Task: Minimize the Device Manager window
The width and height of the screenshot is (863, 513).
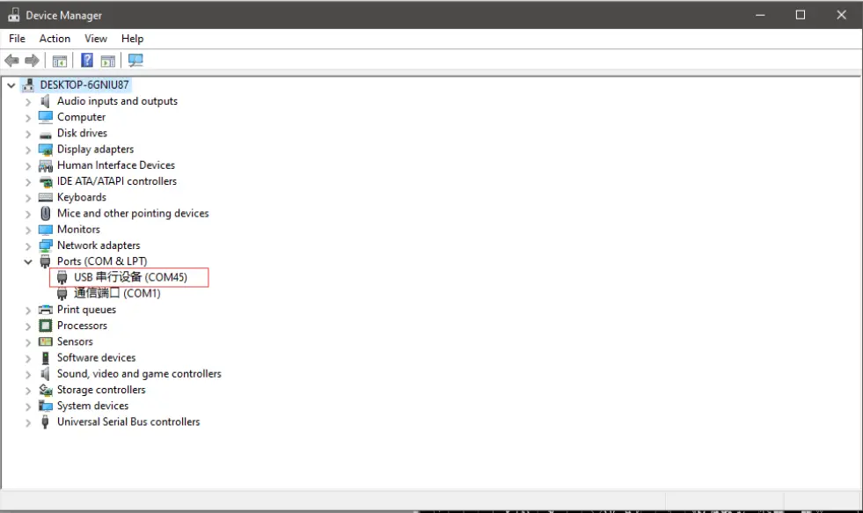Action: 760,15
